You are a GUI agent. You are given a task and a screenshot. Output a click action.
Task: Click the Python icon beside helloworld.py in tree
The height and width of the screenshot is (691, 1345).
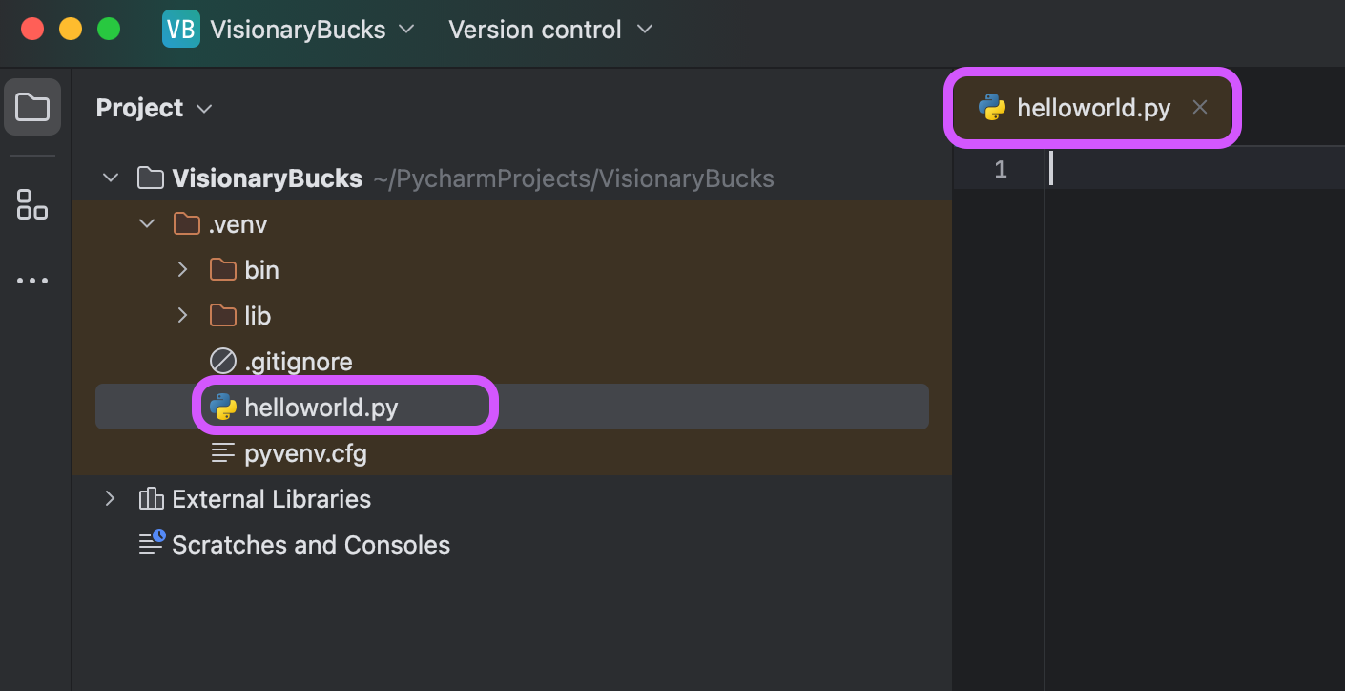click(x=223, y=408)
